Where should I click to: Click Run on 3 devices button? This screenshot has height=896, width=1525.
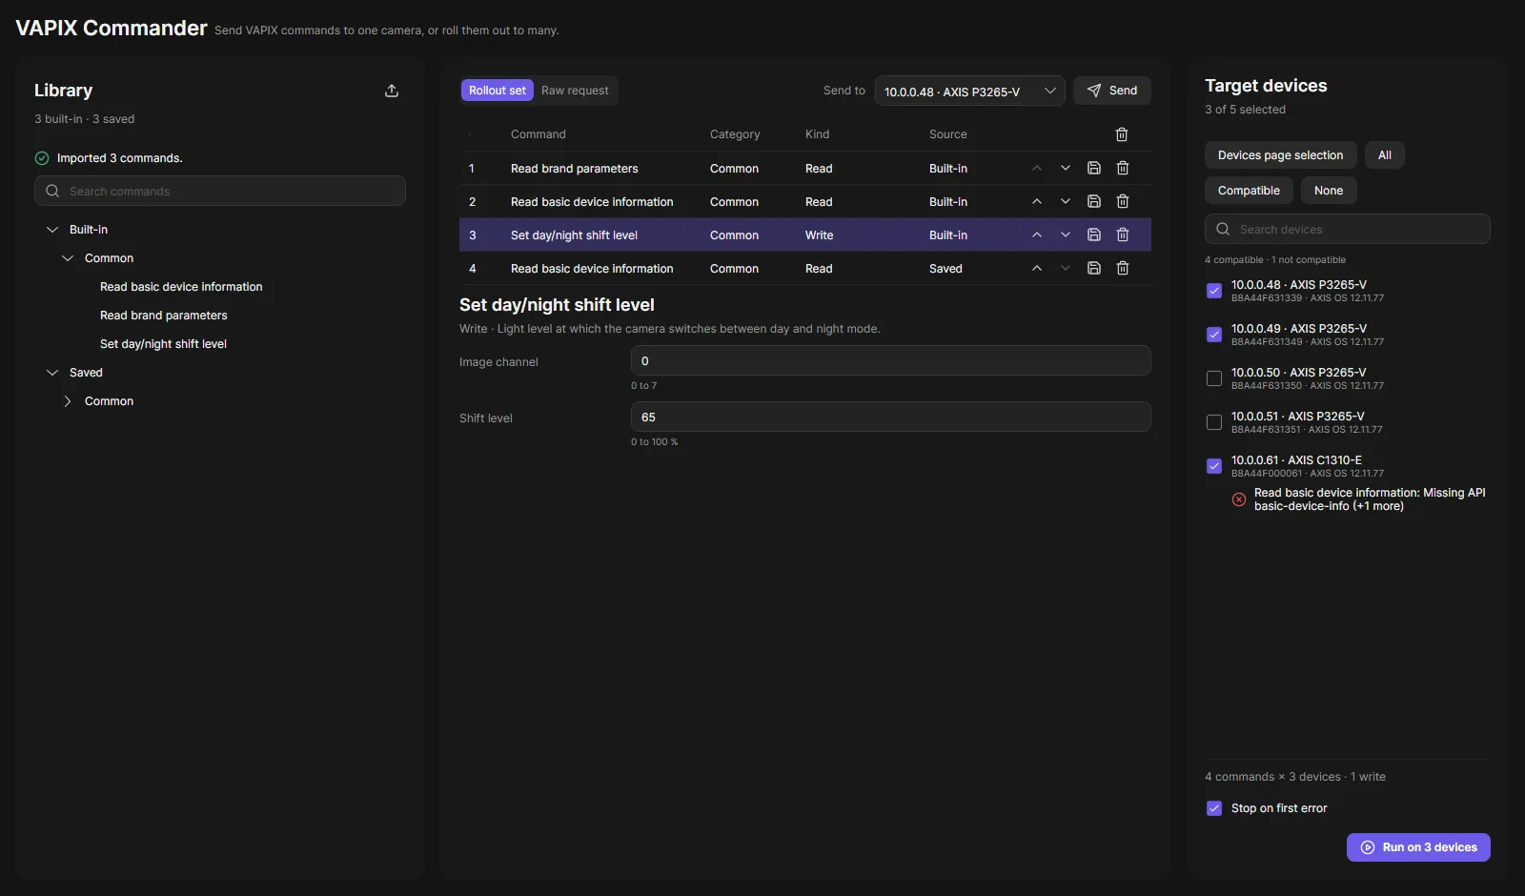click(x=1418, y=847)
